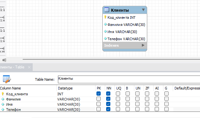The image size is (200, 118).
Task: Select the Клиенты table title on diagram
Action: (x=120, y=10)
